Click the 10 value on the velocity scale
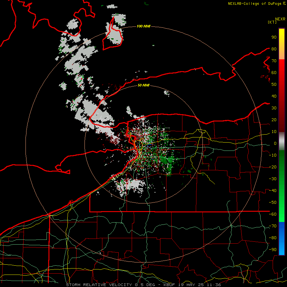The width and height of the screenshot is (287, 287). click(274, 132)
